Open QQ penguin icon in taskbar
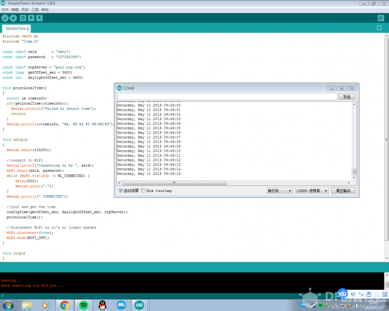The image size is (389, 311). (102, 305)
